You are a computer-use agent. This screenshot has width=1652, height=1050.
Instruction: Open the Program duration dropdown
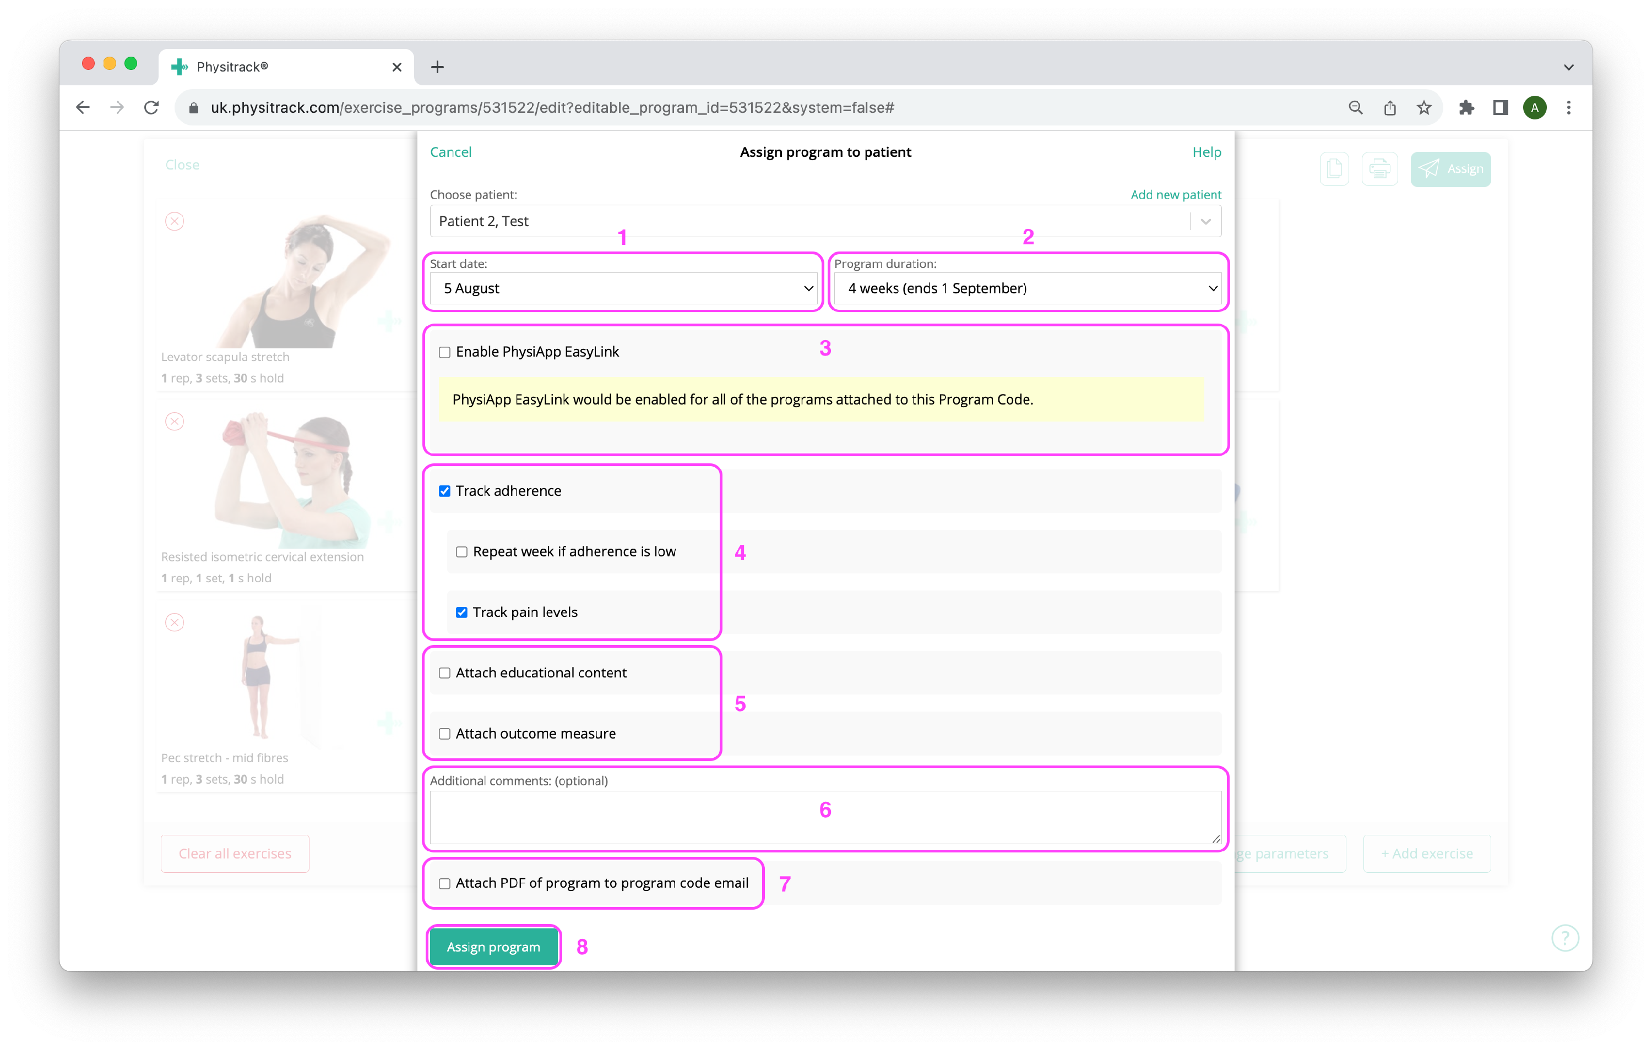point(1028,288)
